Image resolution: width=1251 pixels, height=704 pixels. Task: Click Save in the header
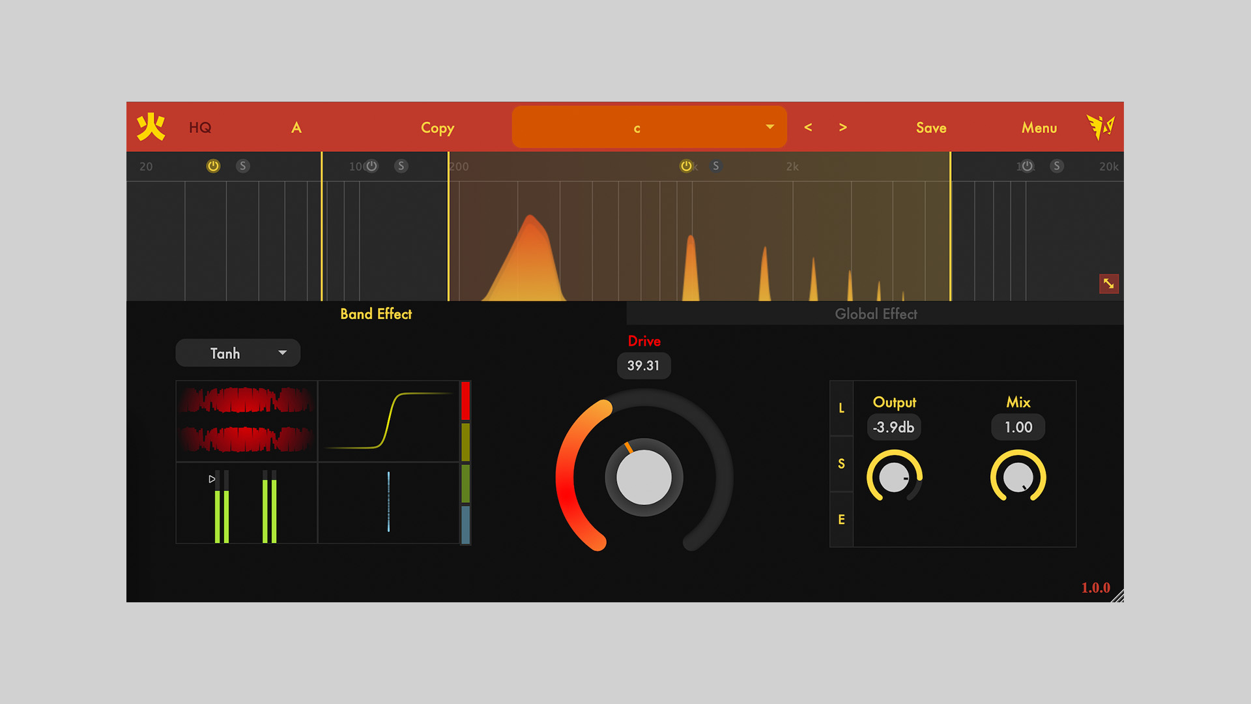coord(931,128)
